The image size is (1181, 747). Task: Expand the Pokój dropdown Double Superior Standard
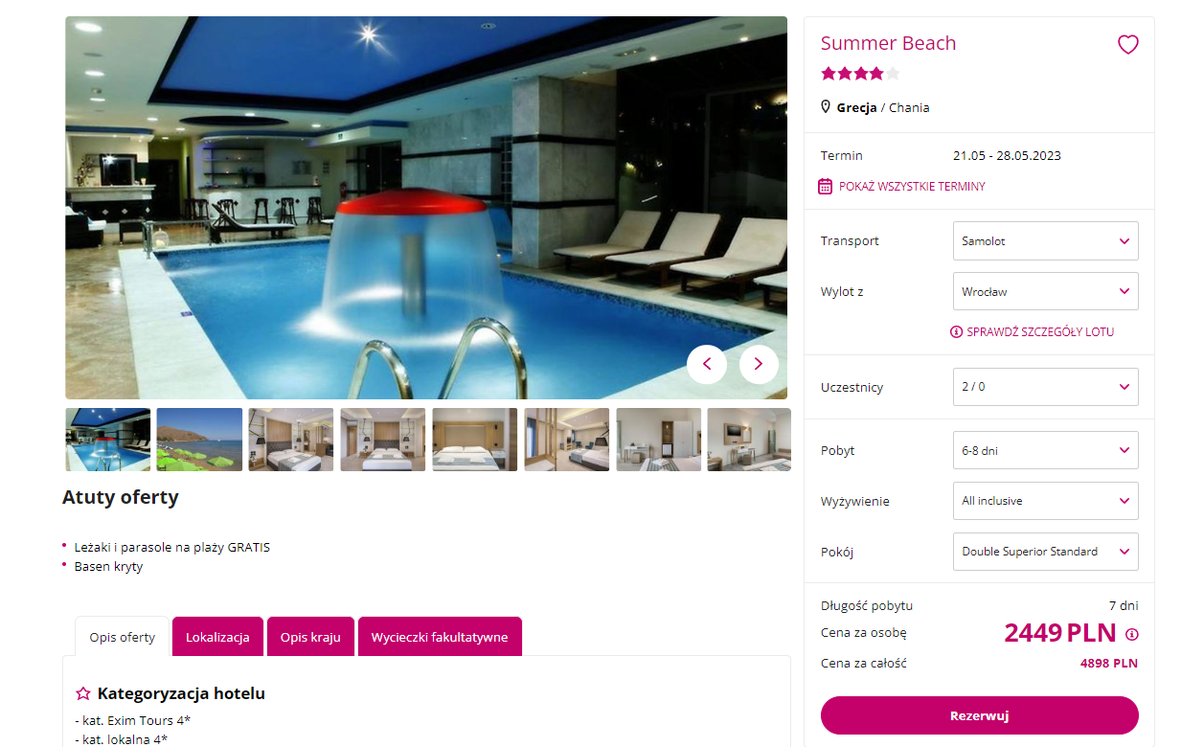click(1046, 552)
